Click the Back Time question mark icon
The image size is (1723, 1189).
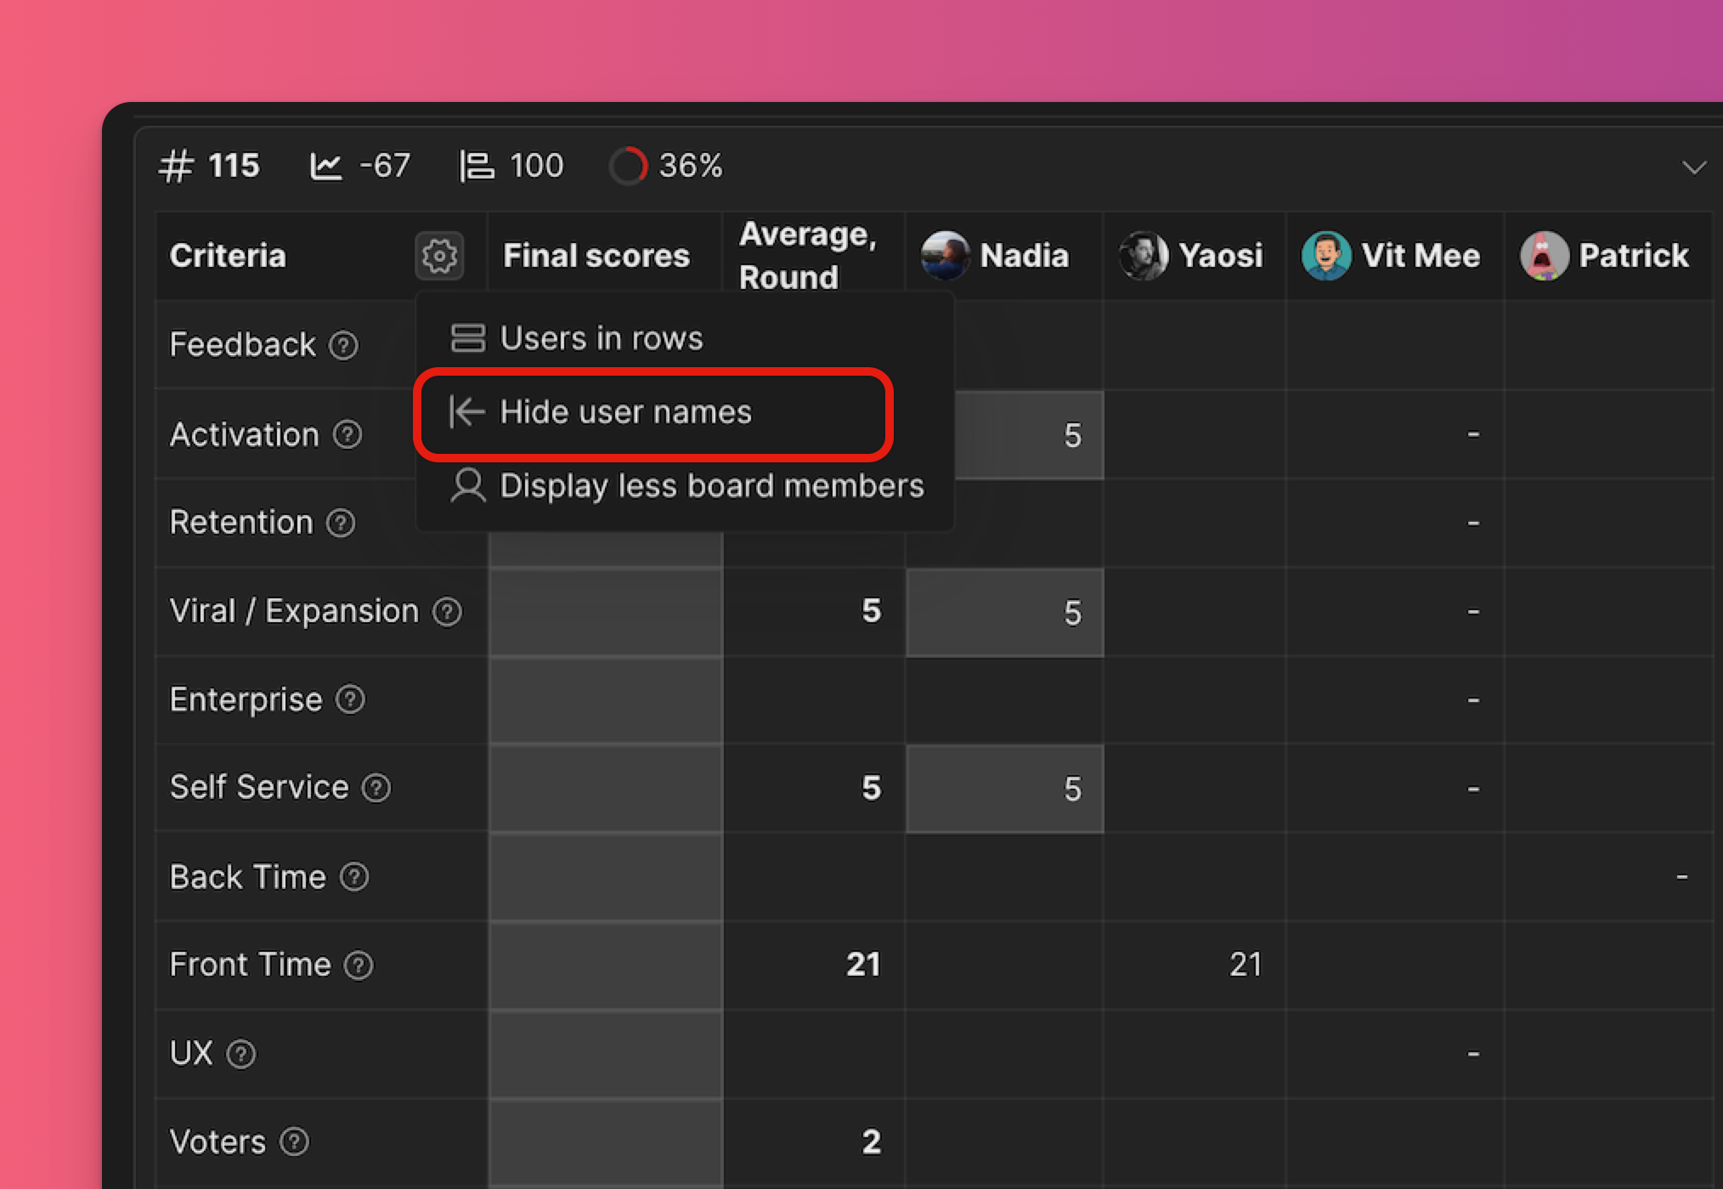(x=354, y=877)
